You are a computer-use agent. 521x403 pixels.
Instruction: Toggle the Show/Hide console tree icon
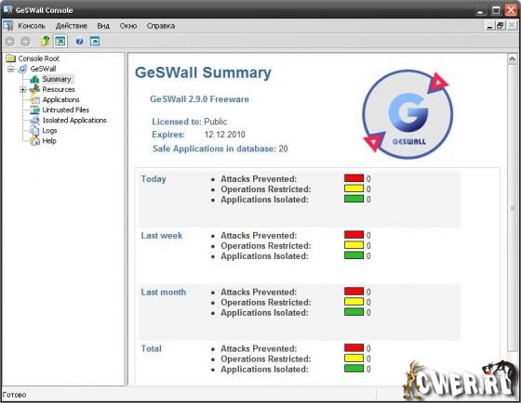(x=60, y=41)
